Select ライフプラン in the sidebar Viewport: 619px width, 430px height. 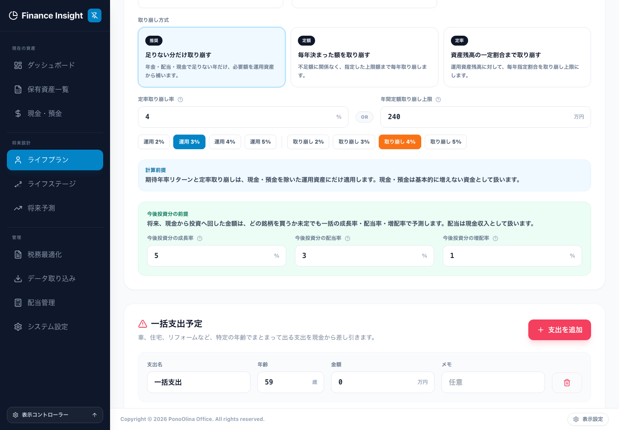click(55, 160)
